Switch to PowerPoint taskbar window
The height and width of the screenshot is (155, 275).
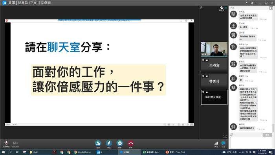tap(176, 152)
